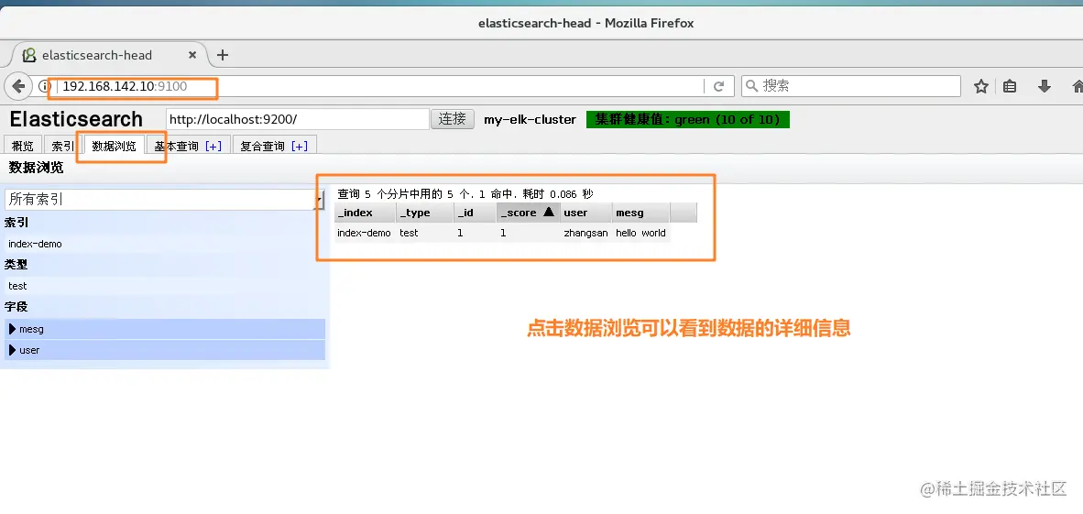This screenshot has width=1083, height=514.
Task: Click the browser back arrow button
Action: 18,86
